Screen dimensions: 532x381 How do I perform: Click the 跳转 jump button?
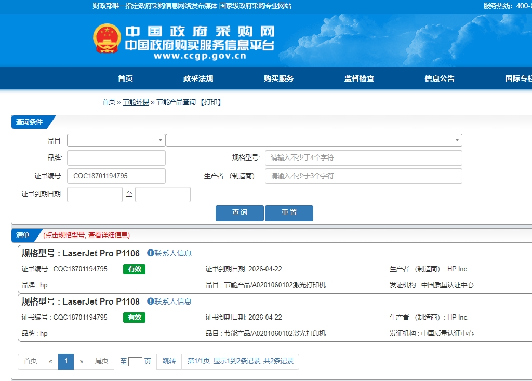(x=169, y=361)
